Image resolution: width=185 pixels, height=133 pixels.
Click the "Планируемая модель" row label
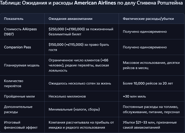(x=22, y=65)
